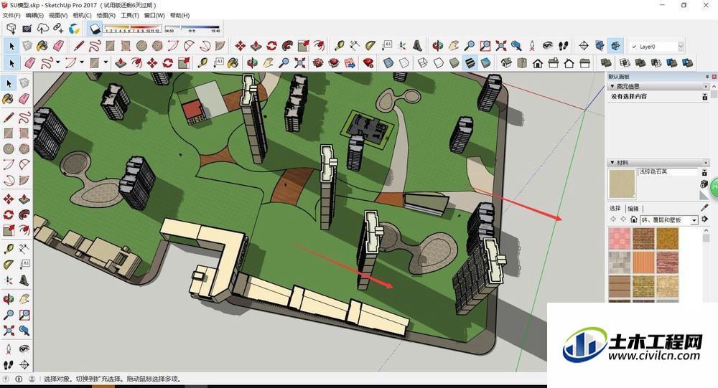Open the Layer0 layer dropdown

(x=681, y=46)
